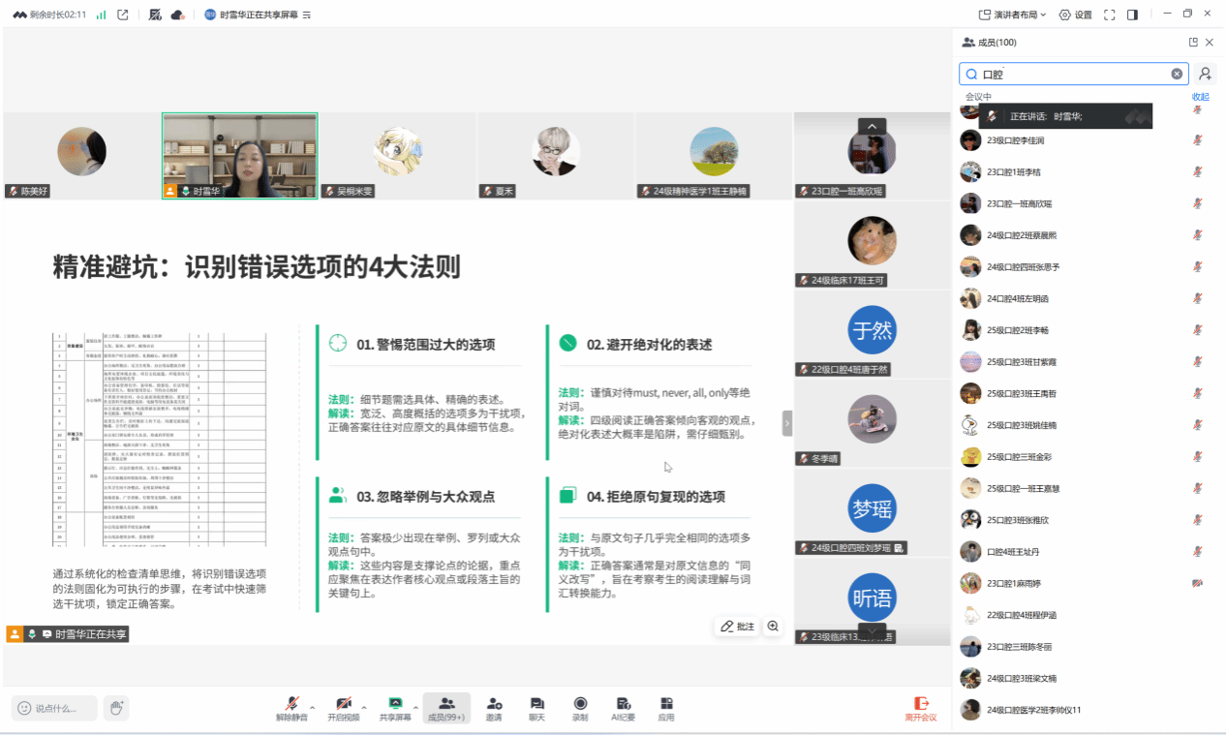Open AI纪要 meeting notes

(x=623, y=709)
